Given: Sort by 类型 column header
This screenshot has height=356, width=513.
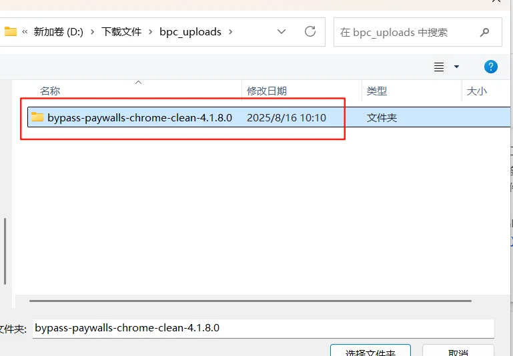Looking at the screenshot, I should point(376,91).
